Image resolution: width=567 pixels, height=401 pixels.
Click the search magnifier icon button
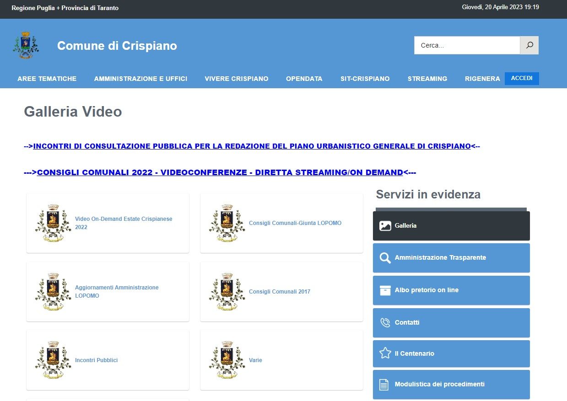pos(529,45)
